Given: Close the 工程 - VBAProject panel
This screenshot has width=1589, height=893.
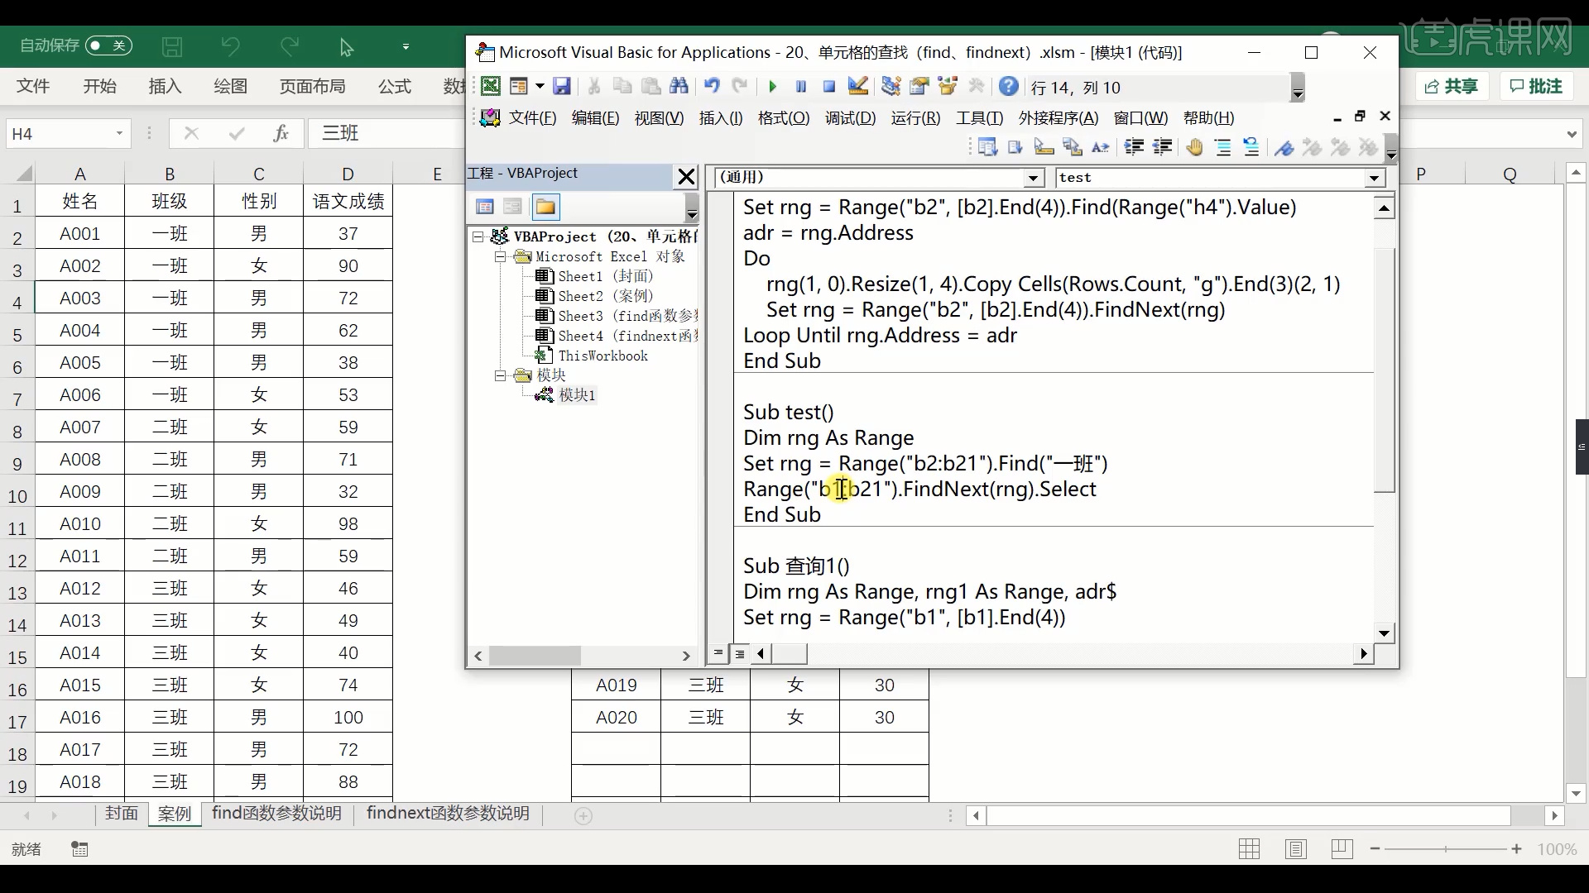Looking at the screenshot, I should (x=686, y=176).
